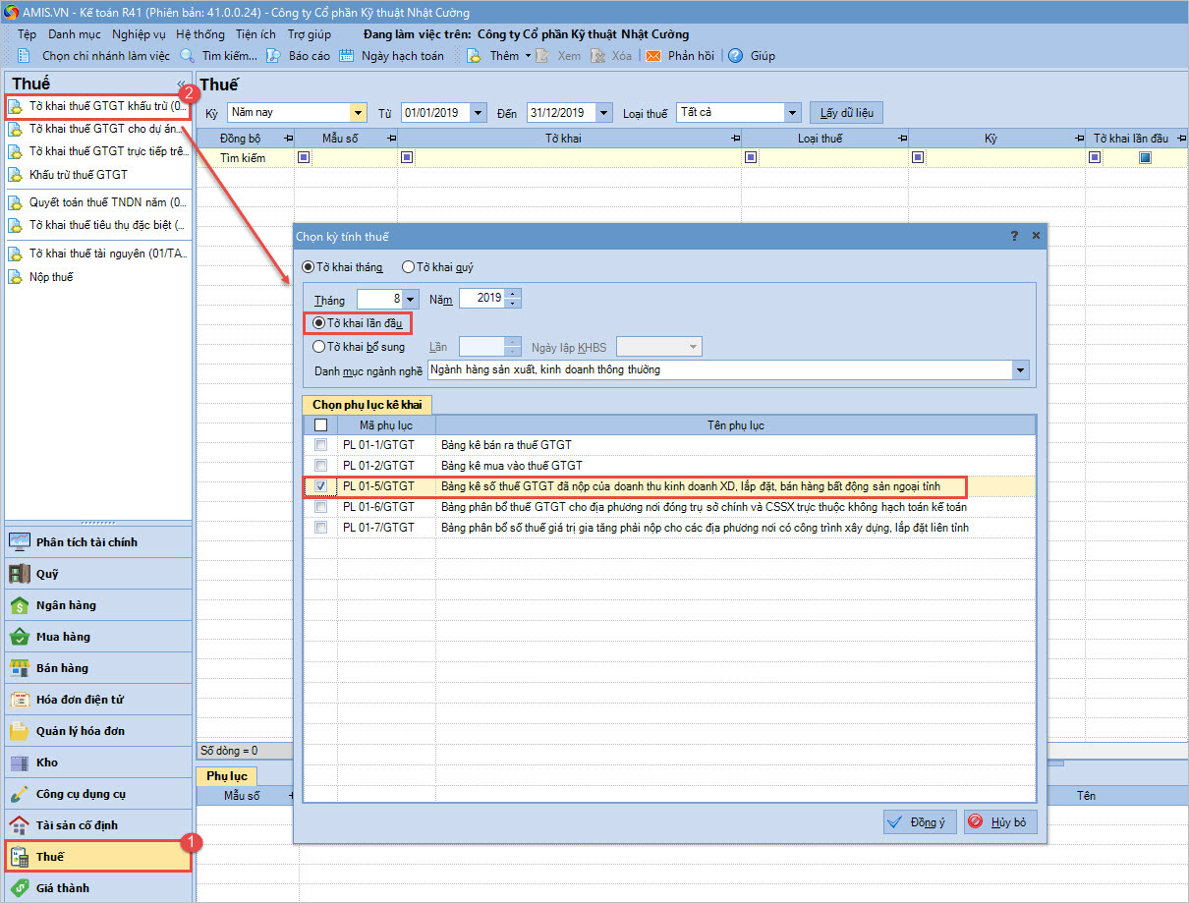Click the Ngày hạch toán calendar icon
The image size is (1189, 903).
[347, 56]
